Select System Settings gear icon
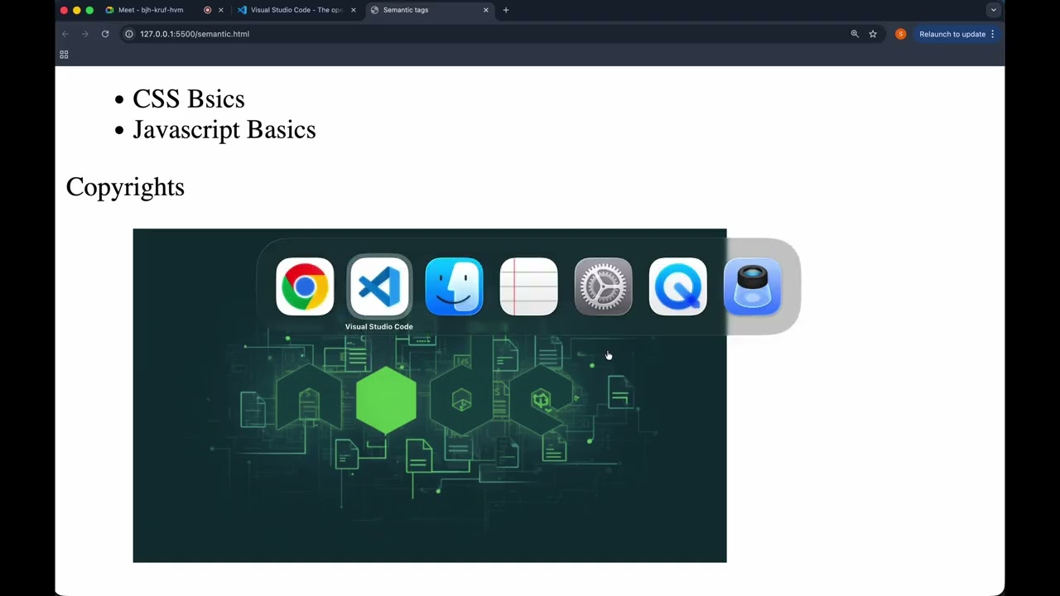 coord(603,286)
